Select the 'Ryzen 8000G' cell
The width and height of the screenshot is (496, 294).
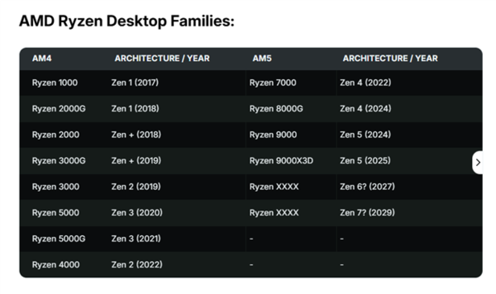click(276, 109)
